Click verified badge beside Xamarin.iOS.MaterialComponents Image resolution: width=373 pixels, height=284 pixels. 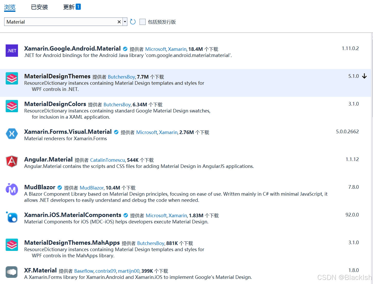click(x=126, y=215)
